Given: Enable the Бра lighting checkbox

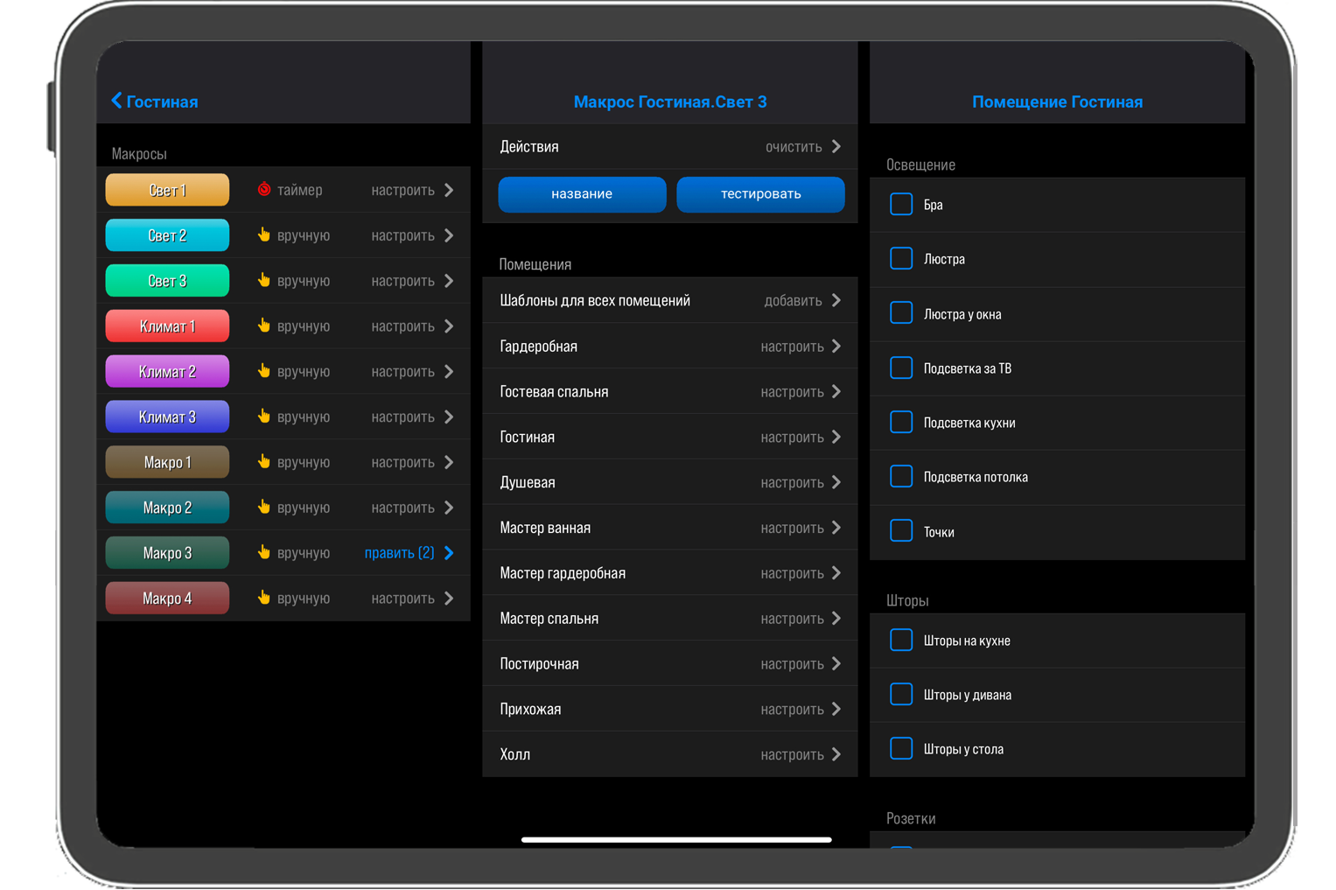Looking at the screenshot, I should tap(901, 204).
